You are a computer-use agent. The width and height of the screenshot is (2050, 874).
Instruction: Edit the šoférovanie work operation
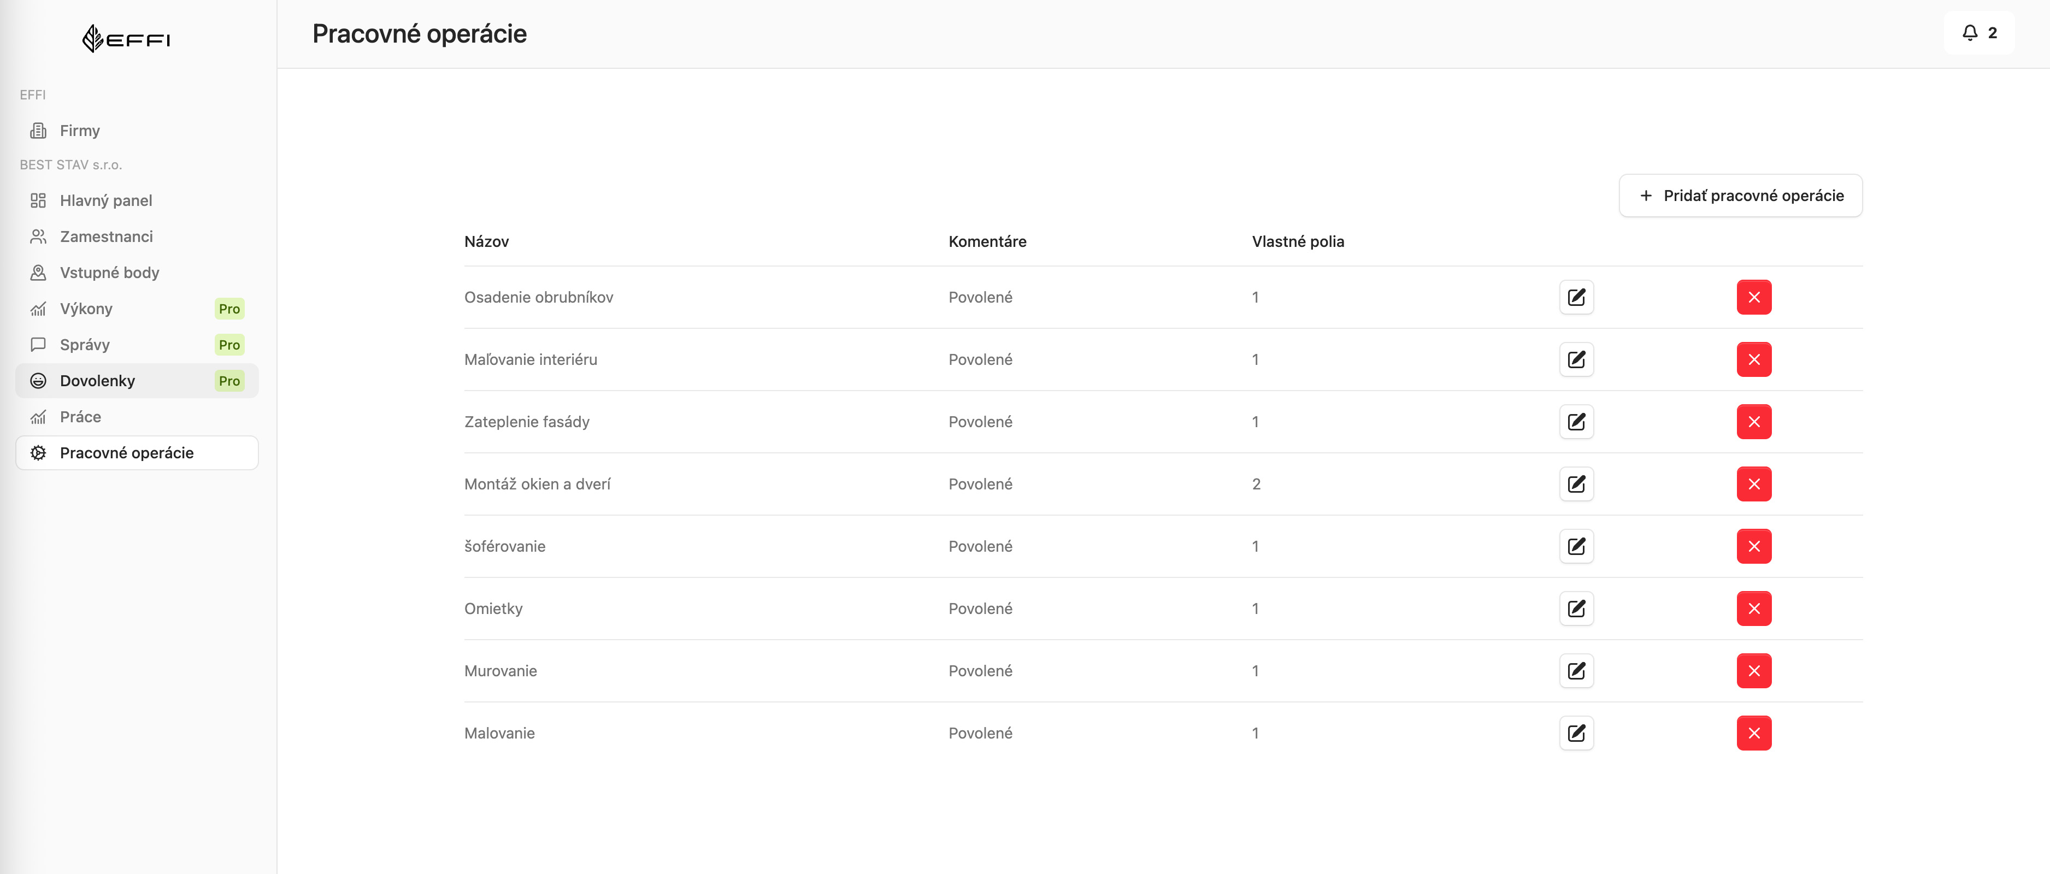point(1576,546)
